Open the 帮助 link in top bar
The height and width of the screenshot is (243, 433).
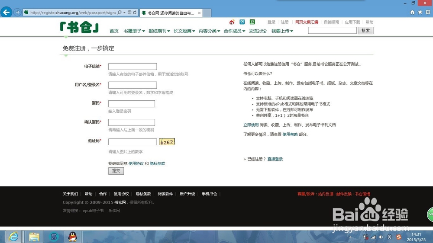pyautogui.click(x=369, y=22)
